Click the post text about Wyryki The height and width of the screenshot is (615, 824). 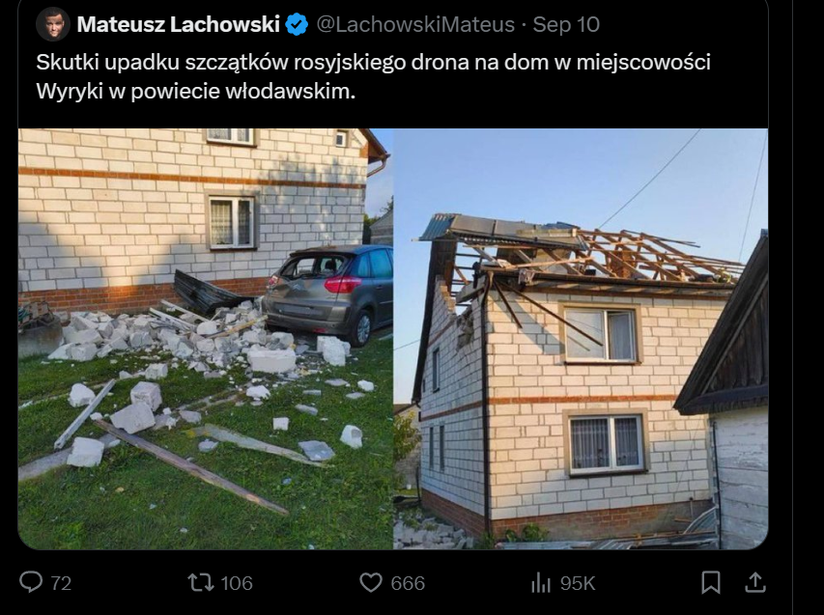373,76
